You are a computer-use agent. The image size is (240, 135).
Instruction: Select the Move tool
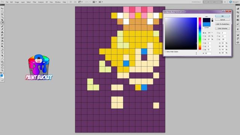click(2, 8)
